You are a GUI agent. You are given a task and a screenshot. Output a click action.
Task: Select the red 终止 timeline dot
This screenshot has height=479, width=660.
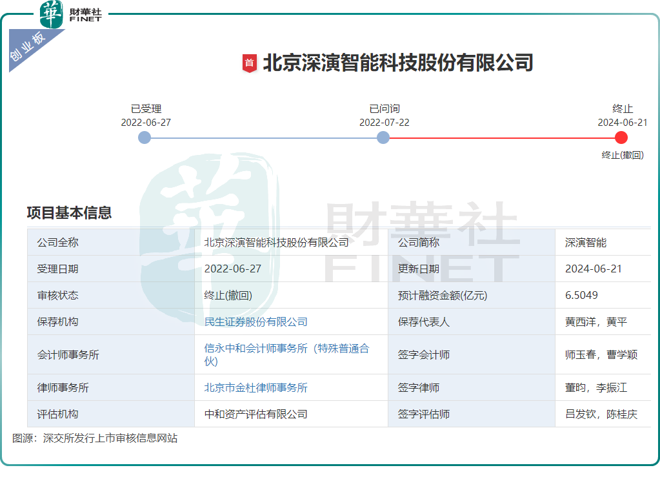(621, 138)
